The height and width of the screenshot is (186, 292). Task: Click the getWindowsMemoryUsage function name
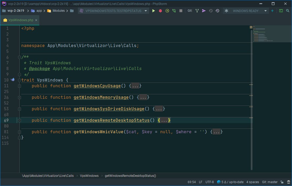pyautogui.click(x=101, y=97)
